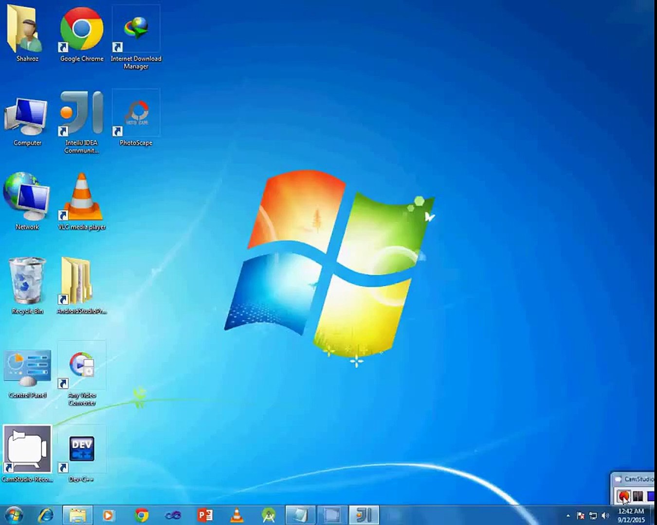Image resolution: width=657 pixels, height=525 pixels.
Task: Click the red Record button in CamStudio
Action: coord(623,496)
